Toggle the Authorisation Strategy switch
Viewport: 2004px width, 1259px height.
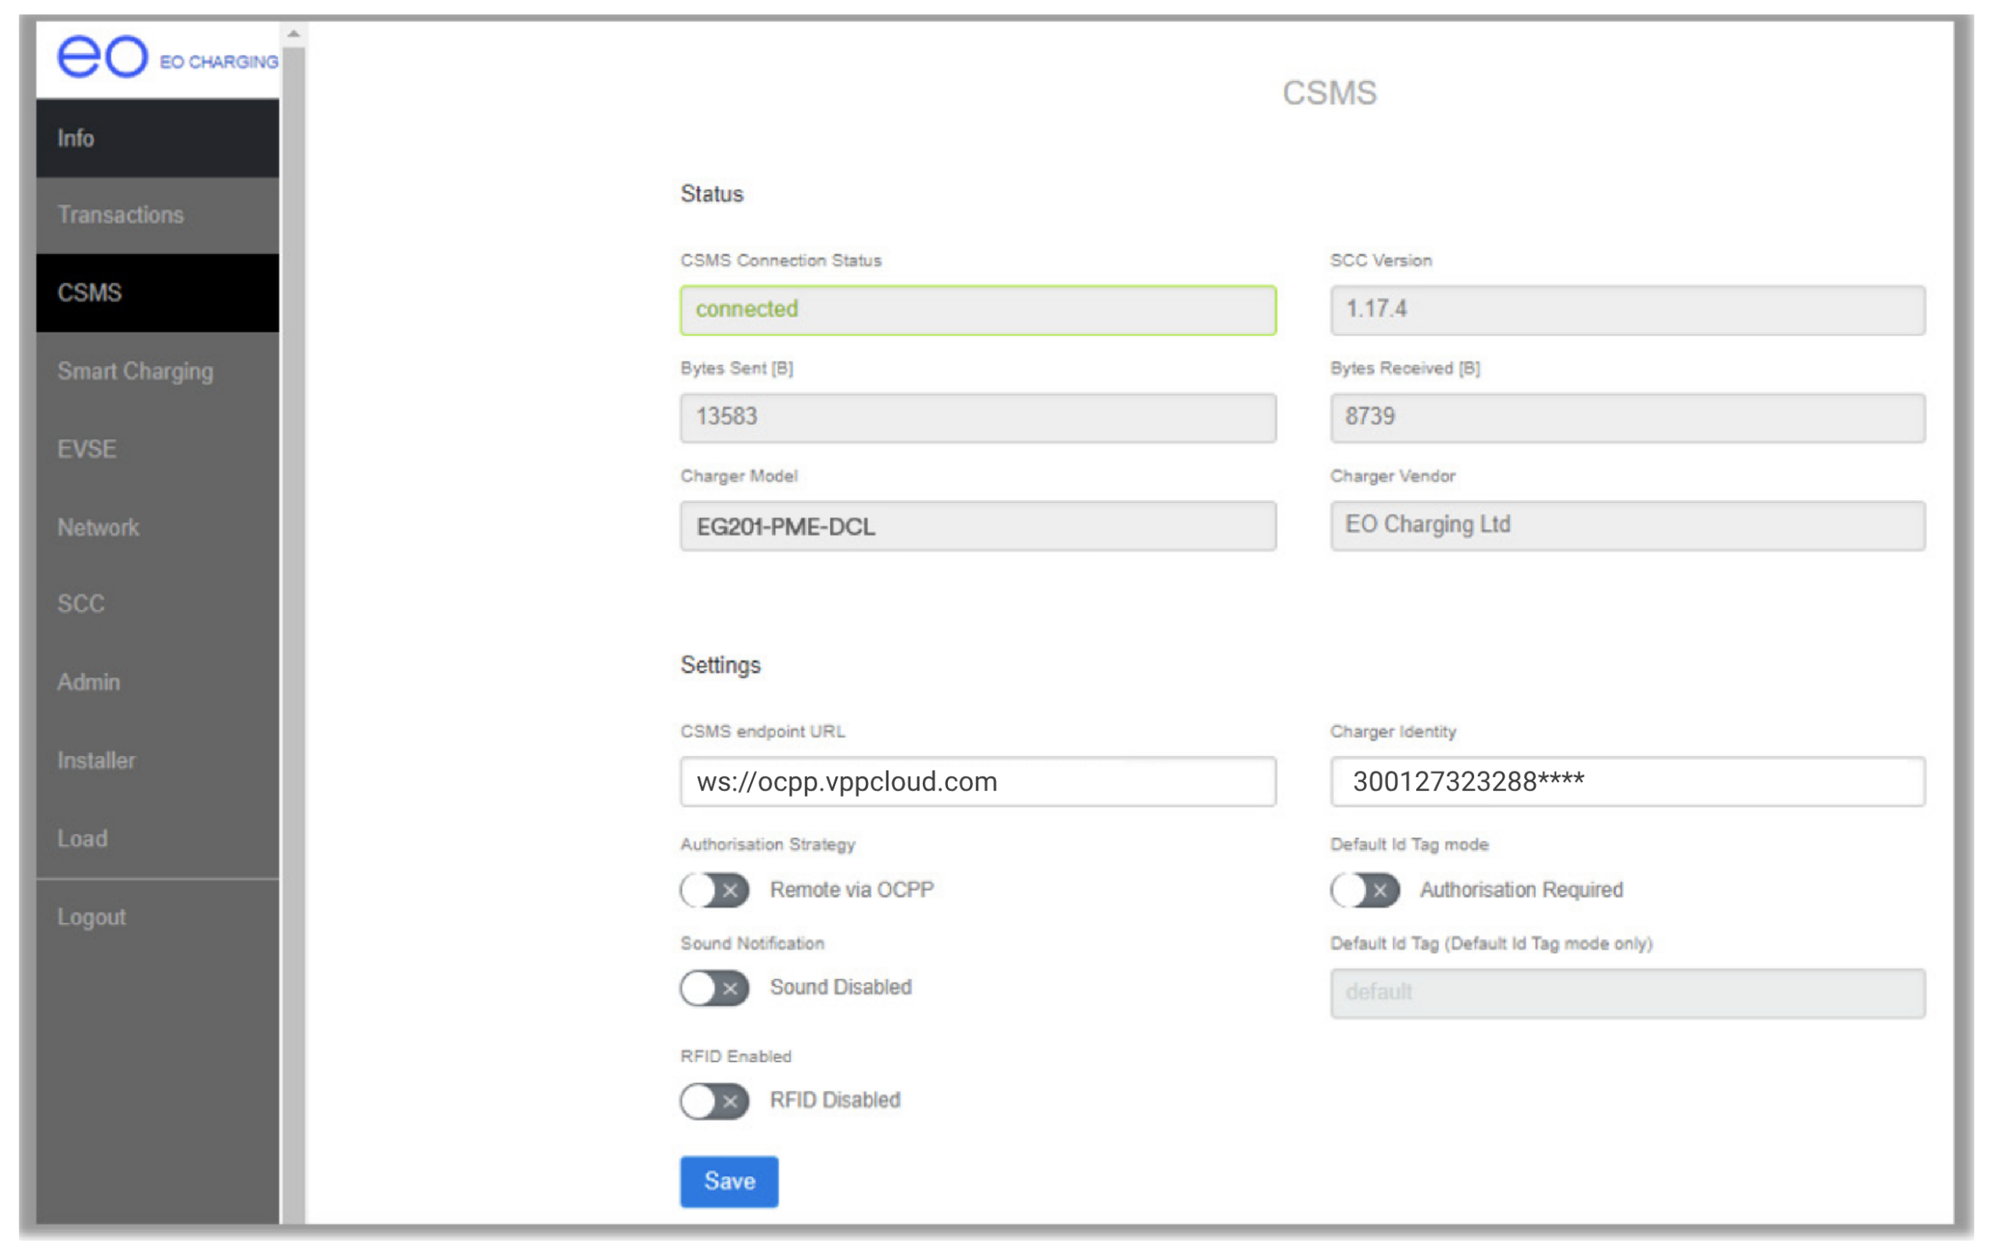coord(714,890)
